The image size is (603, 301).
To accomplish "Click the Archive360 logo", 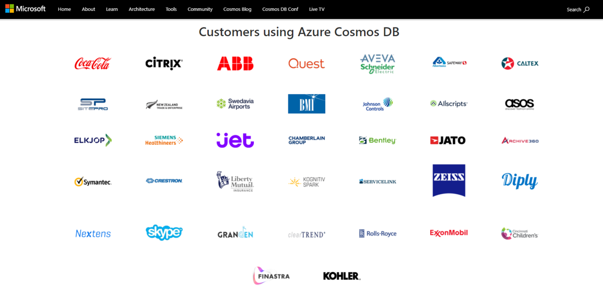I will pyautogui.click(x=520, y=140).
